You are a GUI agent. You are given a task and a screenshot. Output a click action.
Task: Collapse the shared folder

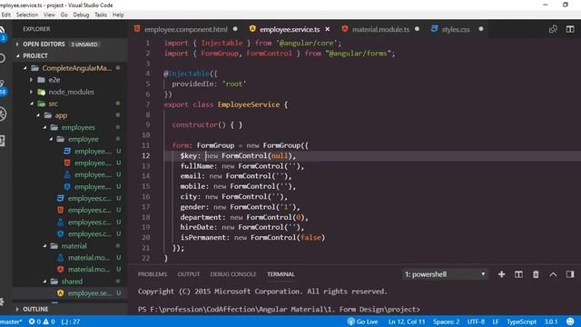pyautogui.click(x=44, y=282)
